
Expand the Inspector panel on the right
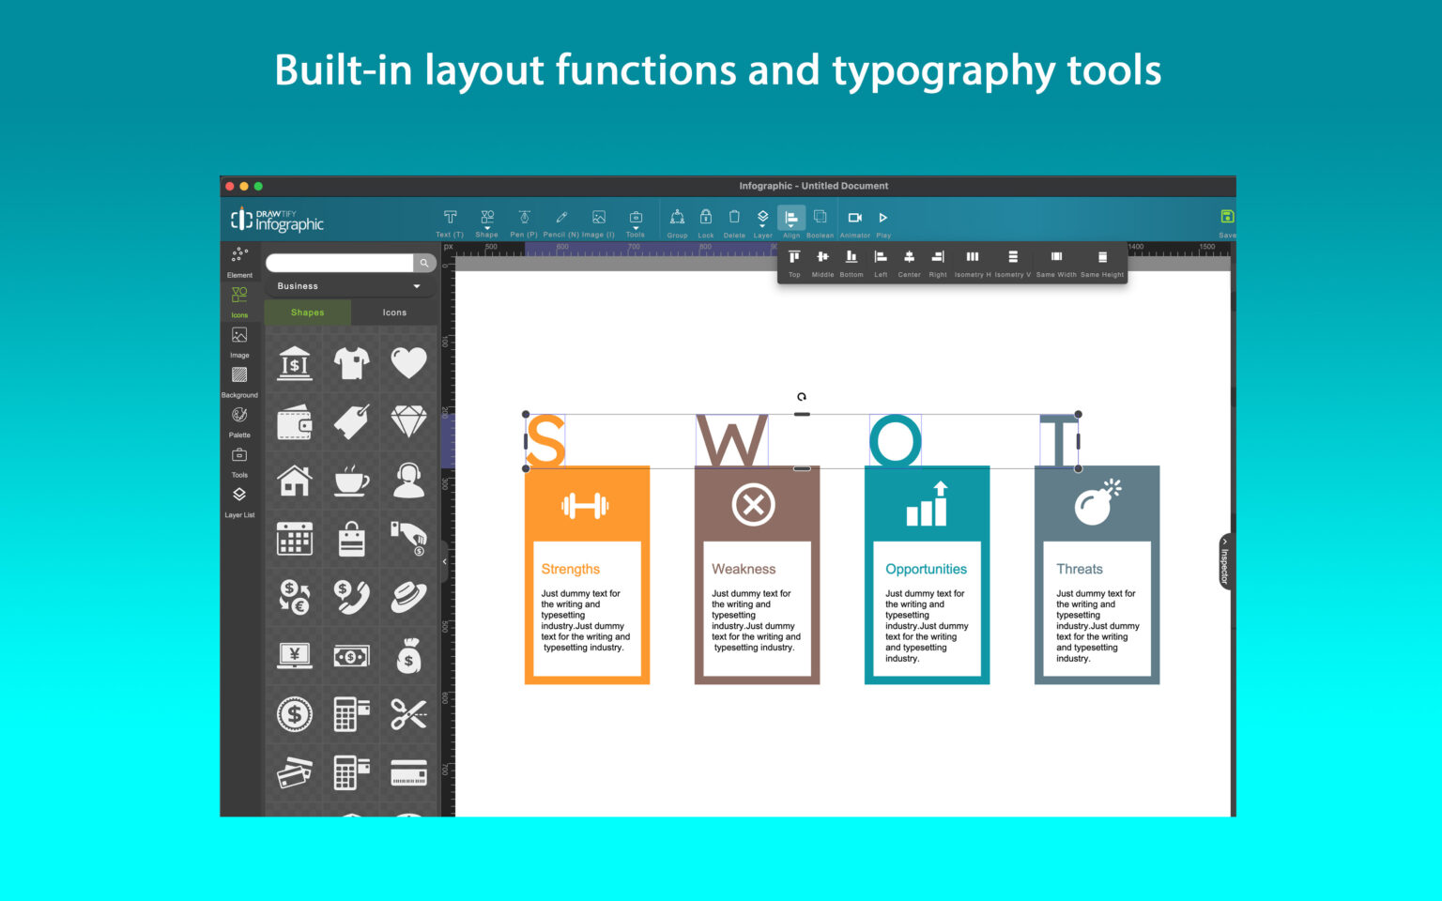1225,562
